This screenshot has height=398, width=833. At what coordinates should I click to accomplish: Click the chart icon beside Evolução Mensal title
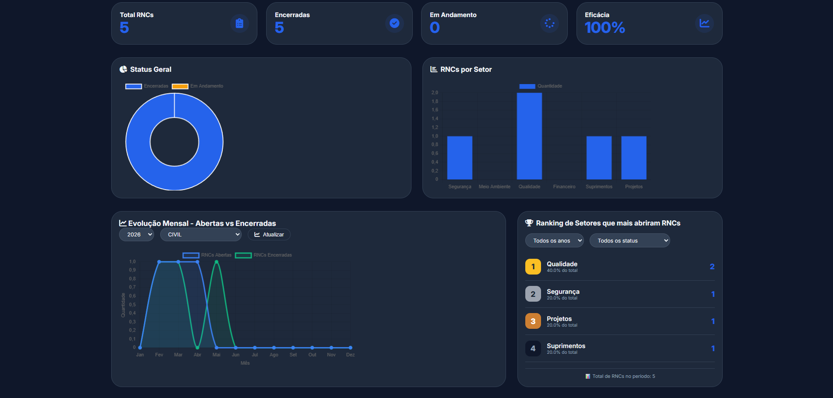click(123, 223)
